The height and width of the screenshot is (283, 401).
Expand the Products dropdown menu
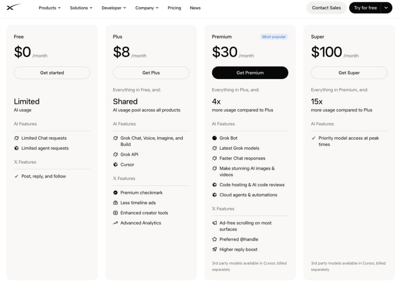pyautogui.click(x=49, y=8)
